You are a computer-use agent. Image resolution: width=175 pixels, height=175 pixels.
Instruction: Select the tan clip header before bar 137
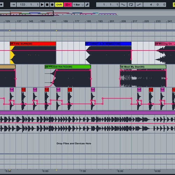[8, 67]
